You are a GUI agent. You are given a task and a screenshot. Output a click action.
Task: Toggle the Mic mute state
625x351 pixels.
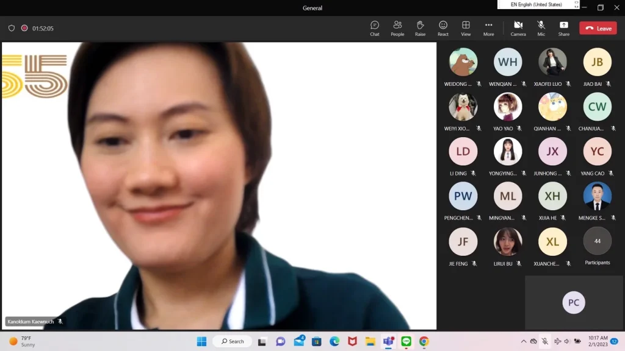541,28
